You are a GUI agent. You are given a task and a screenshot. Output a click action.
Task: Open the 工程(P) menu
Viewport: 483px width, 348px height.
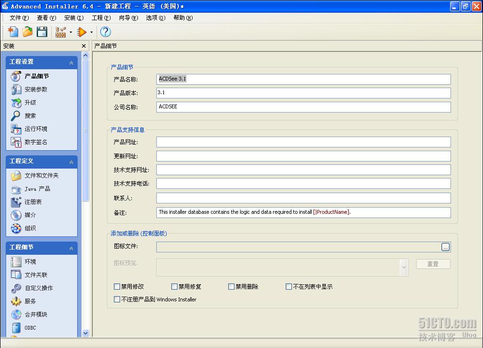click(101, 18)
